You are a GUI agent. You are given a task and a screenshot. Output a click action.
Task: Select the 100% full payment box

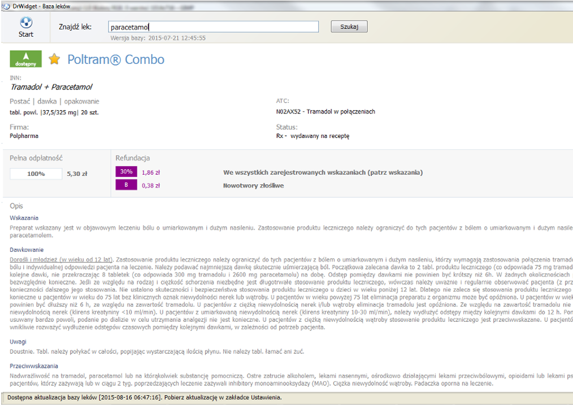[36, 174]
